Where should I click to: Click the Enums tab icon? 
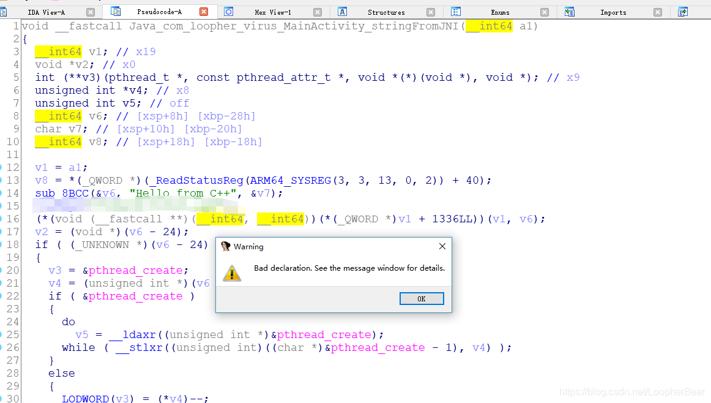[x=456, y=12]
